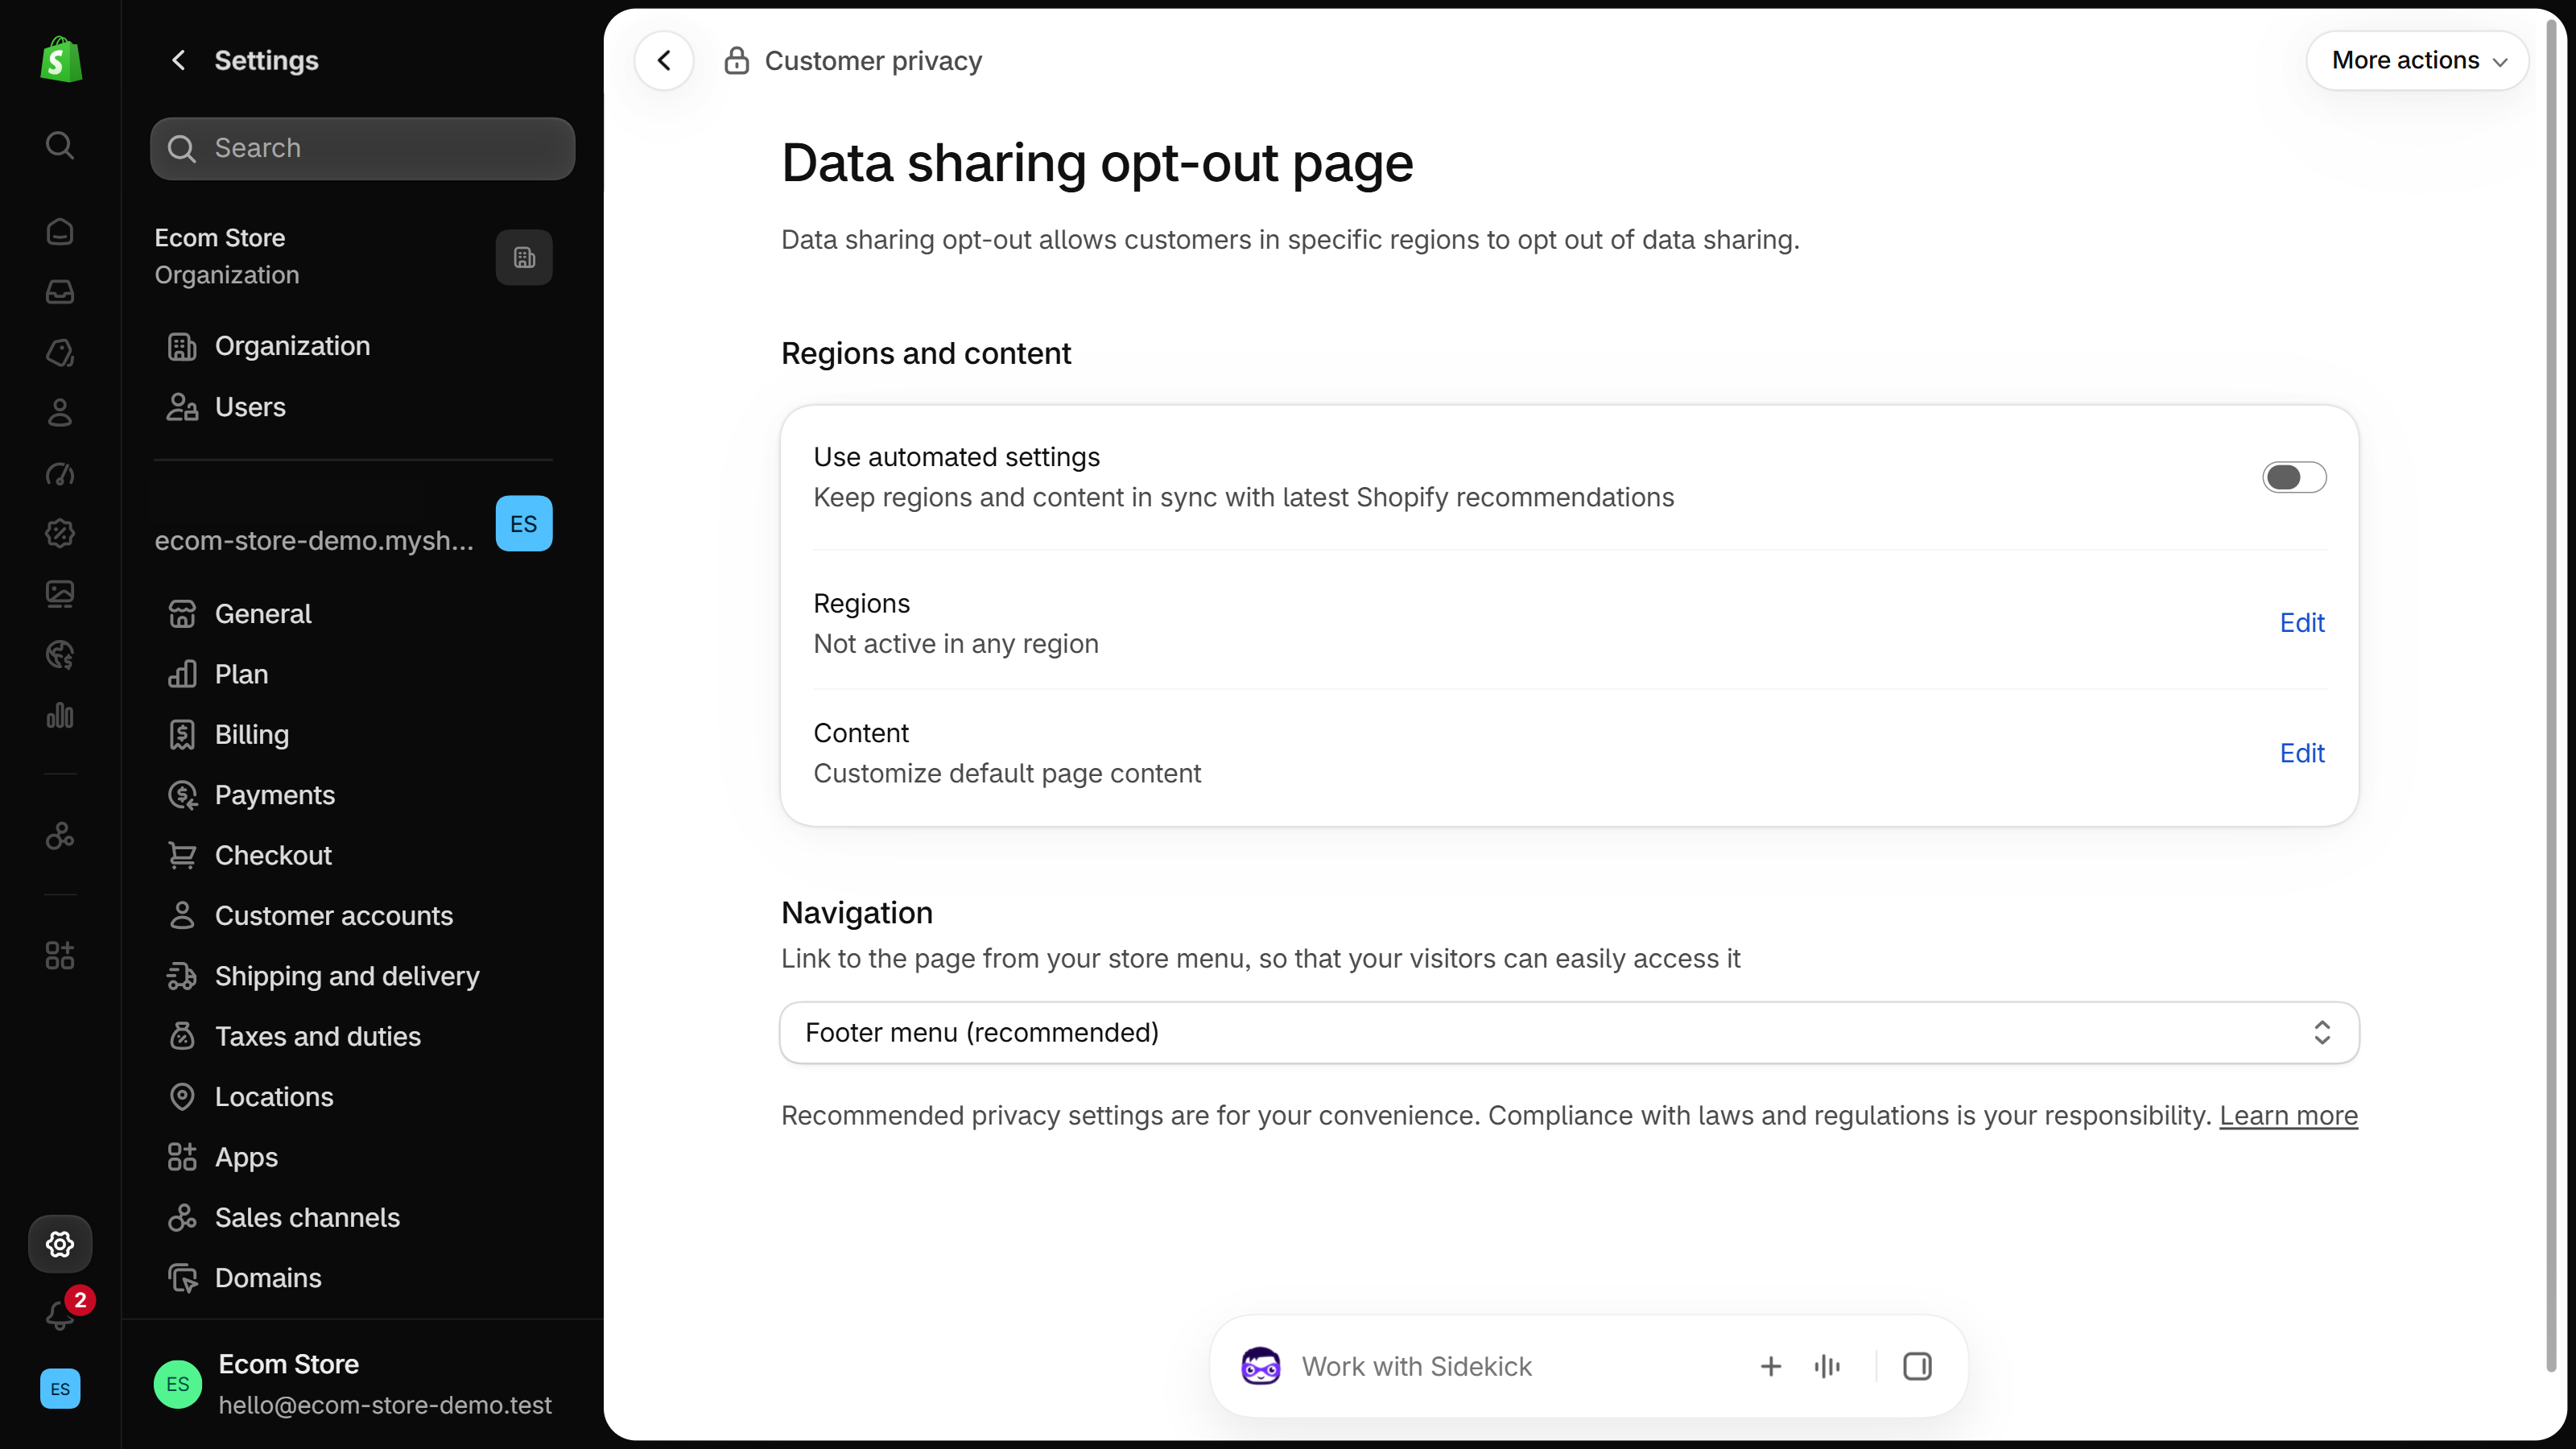Edit the Regions setting
This screenshot has height=1449, width=2576.
point(2302,623)
